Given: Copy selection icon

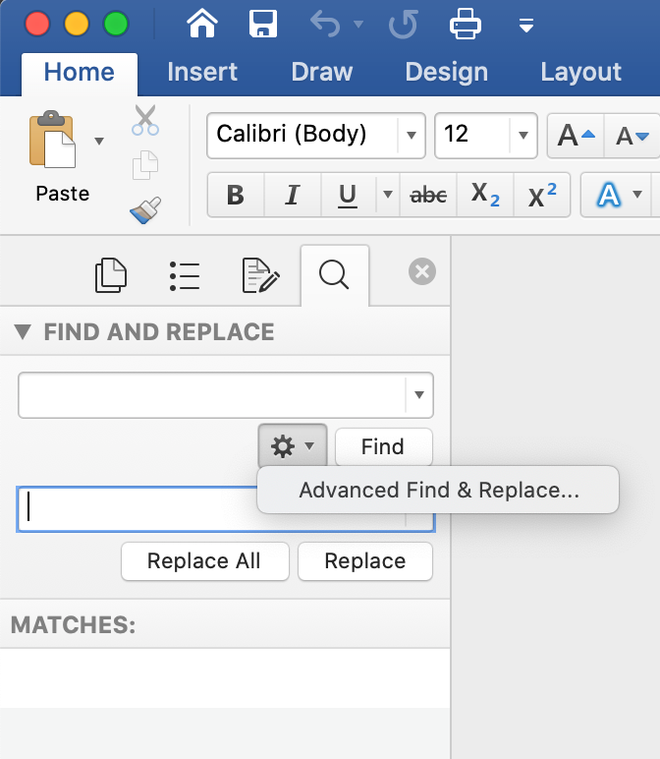Looking at the screenshot, I should (145, 164).
